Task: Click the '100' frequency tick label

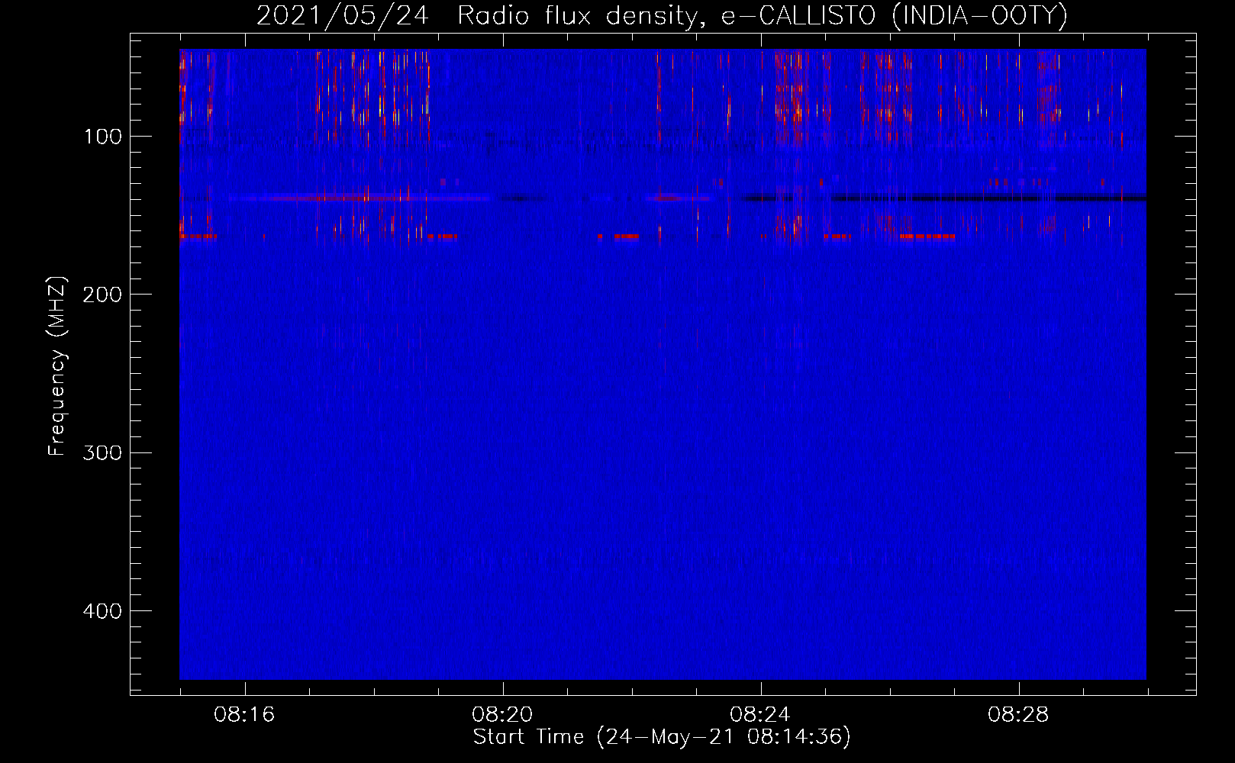Action: (x=103, y=137)
